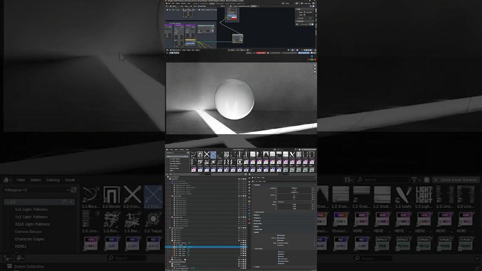This screenshot has height=271, width=482.
Task: Open the Window menu
Action: 184,3
